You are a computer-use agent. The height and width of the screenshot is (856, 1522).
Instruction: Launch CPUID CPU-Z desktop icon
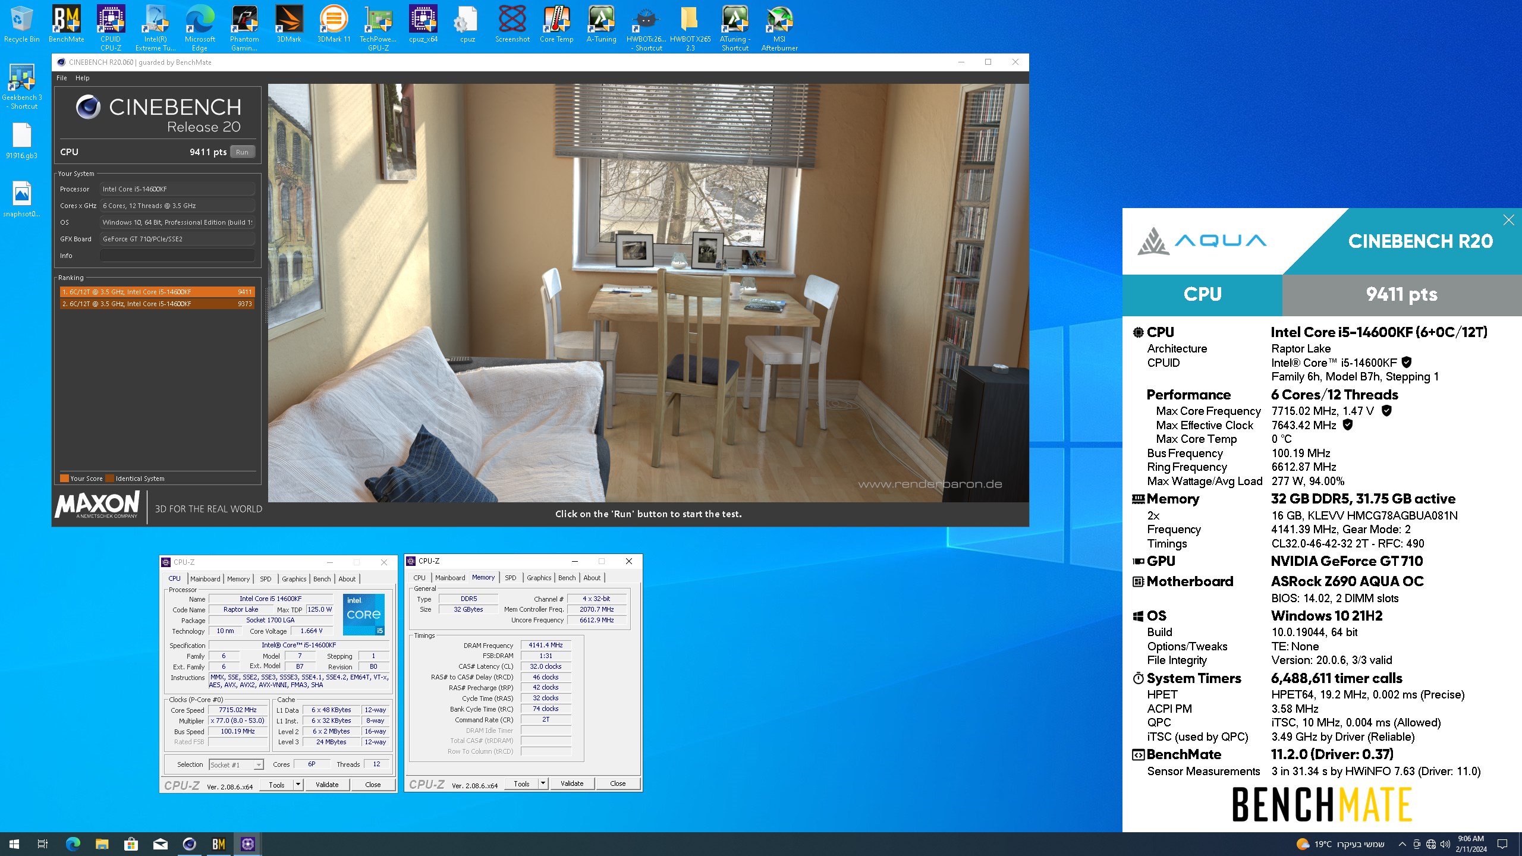(x=111, y=28)
